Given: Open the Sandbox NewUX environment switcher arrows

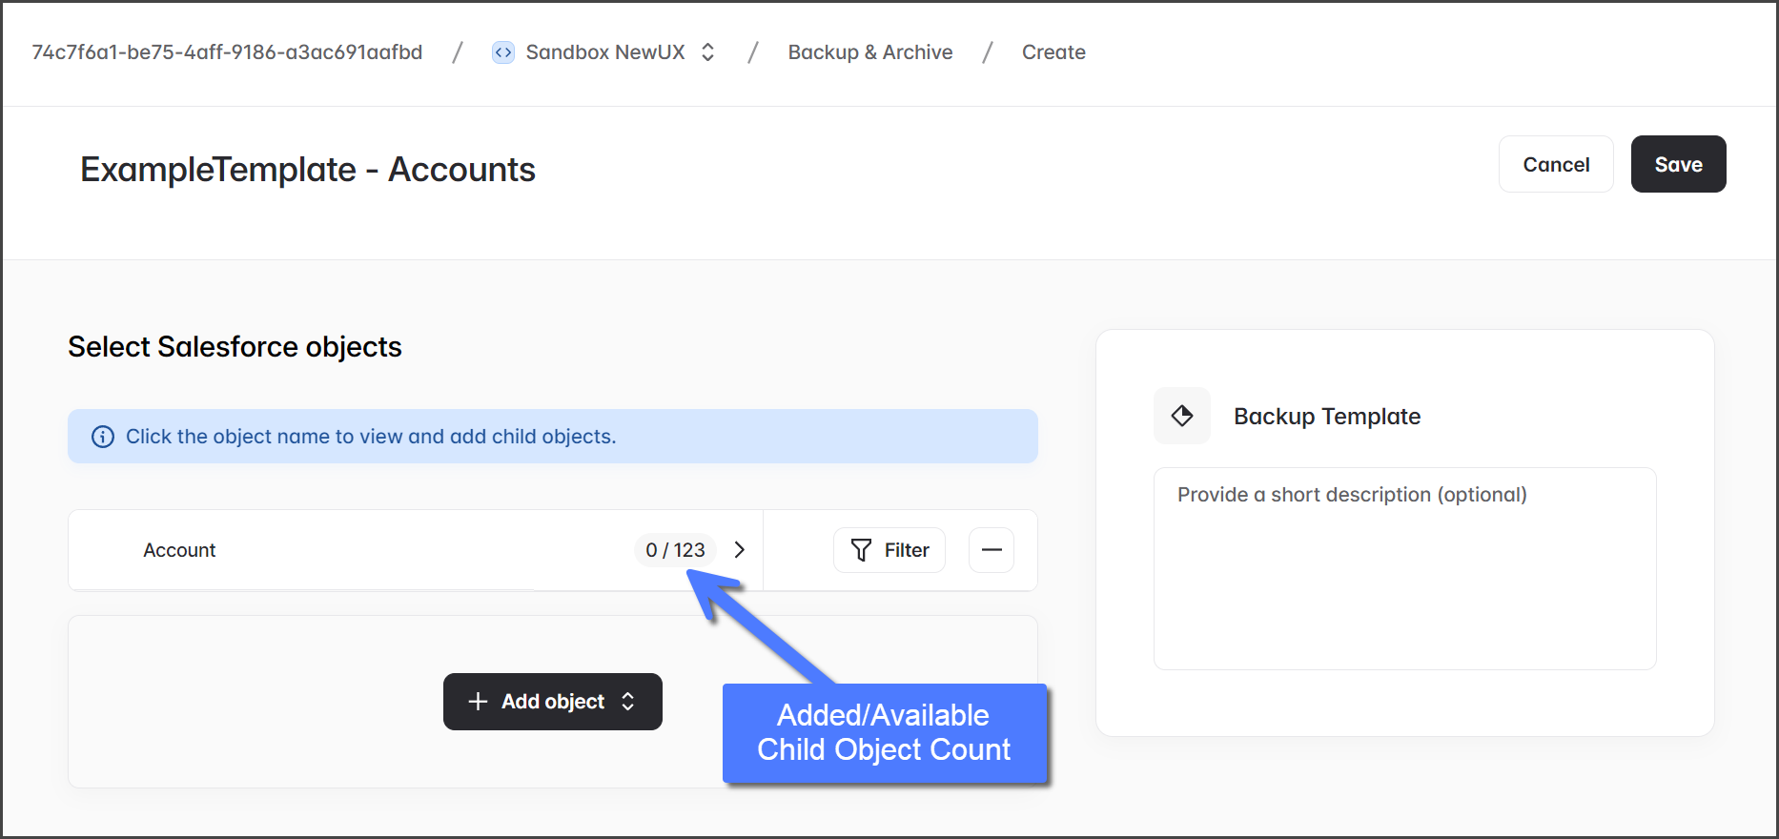Looking at the screenshot, I should [x=707, y=52].
